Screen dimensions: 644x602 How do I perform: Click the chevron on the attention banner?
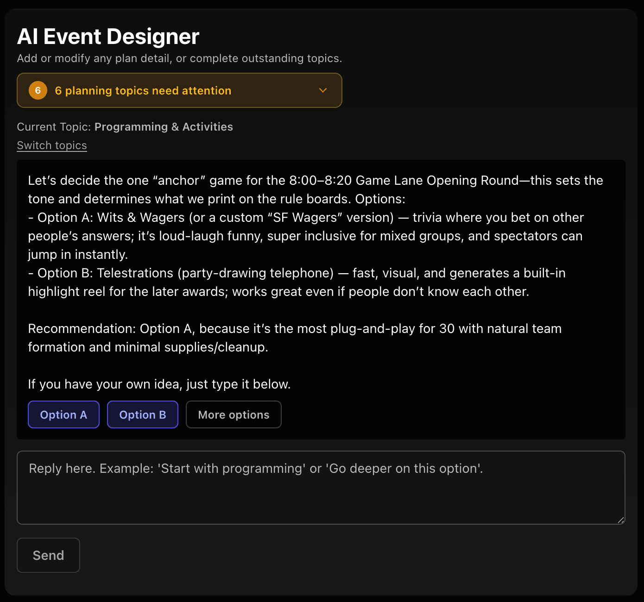click(323, 90)
